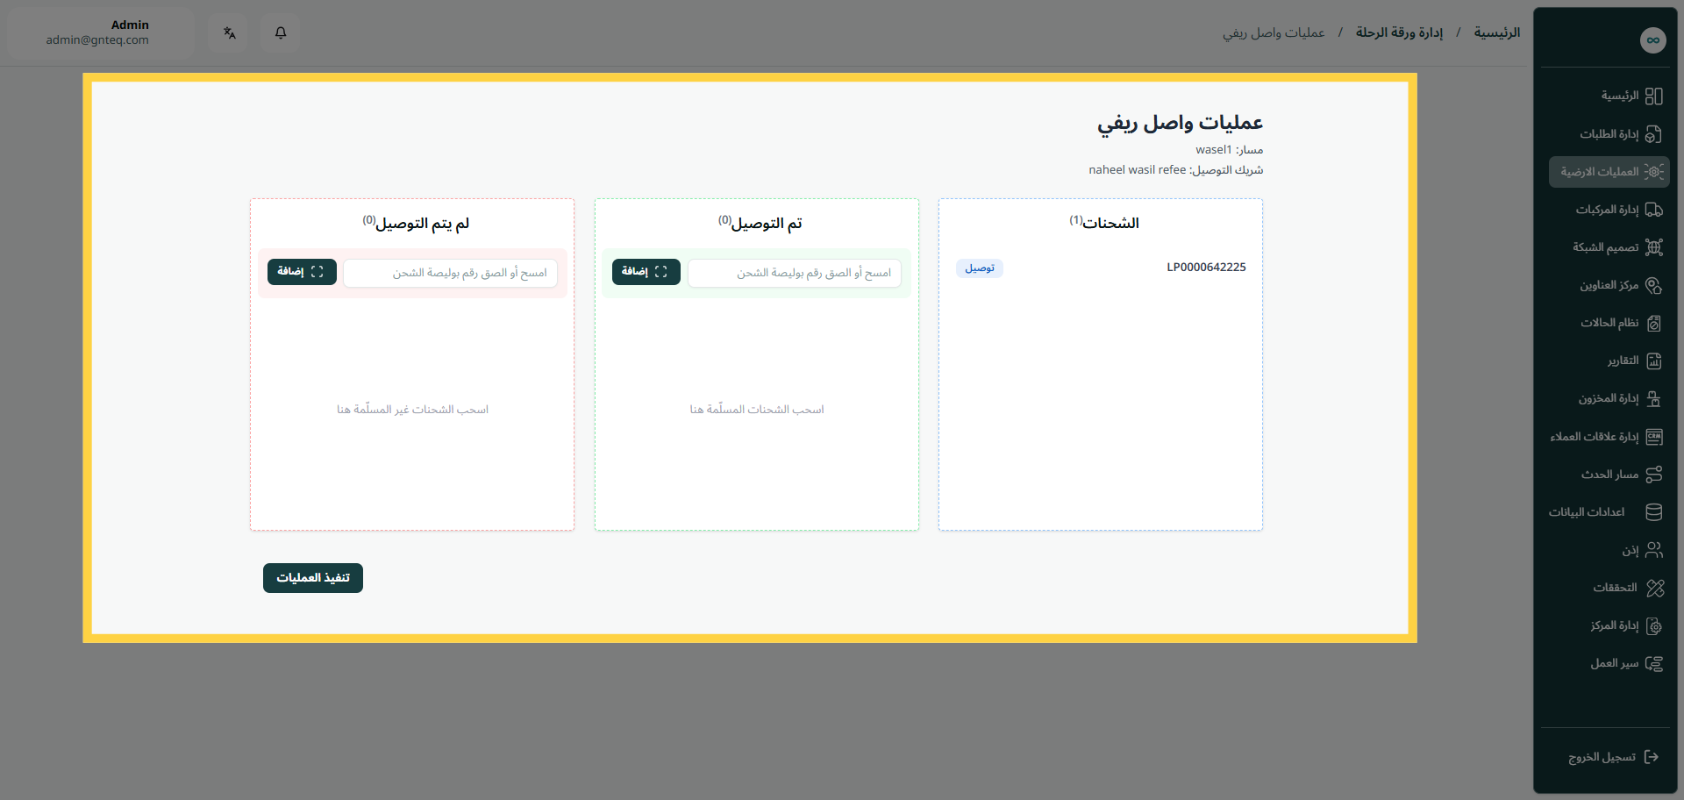The image size is (1684, 800).
Task: Click اسحب الشحنات المسلّمة هنا placeholder
Action: pos(757,410)
